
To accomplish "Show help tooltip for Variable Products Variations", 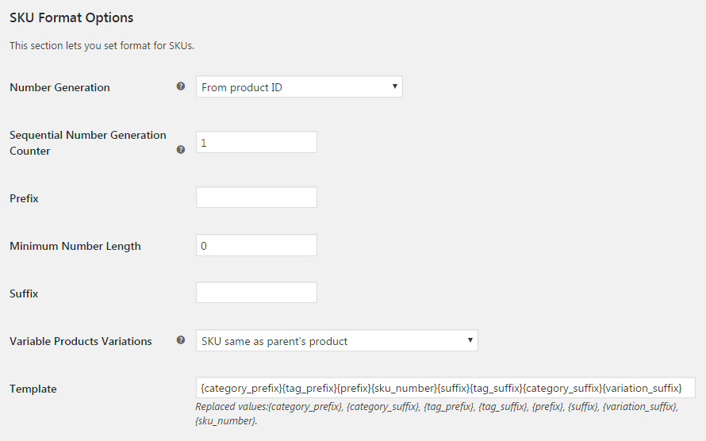I will 181,340.
